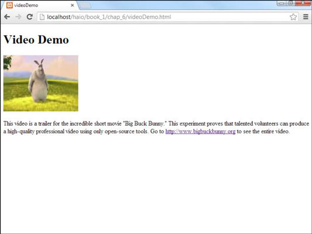Viewport: 312px width, 234px height.
Task: Open the http://www.bigbuckbunny.org link
Action: coord(200,132)
